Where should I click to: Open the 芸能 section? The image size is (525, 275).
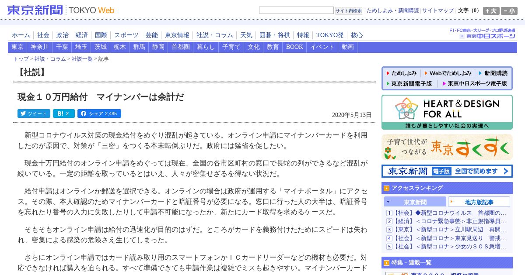152,35
